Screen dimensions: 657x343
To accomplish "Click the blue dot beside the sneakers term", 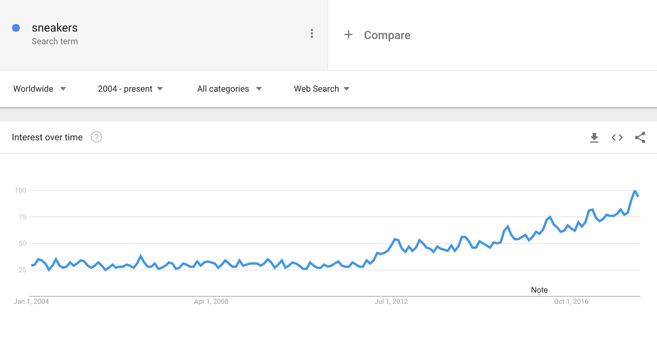I will (x=16, y=28).
